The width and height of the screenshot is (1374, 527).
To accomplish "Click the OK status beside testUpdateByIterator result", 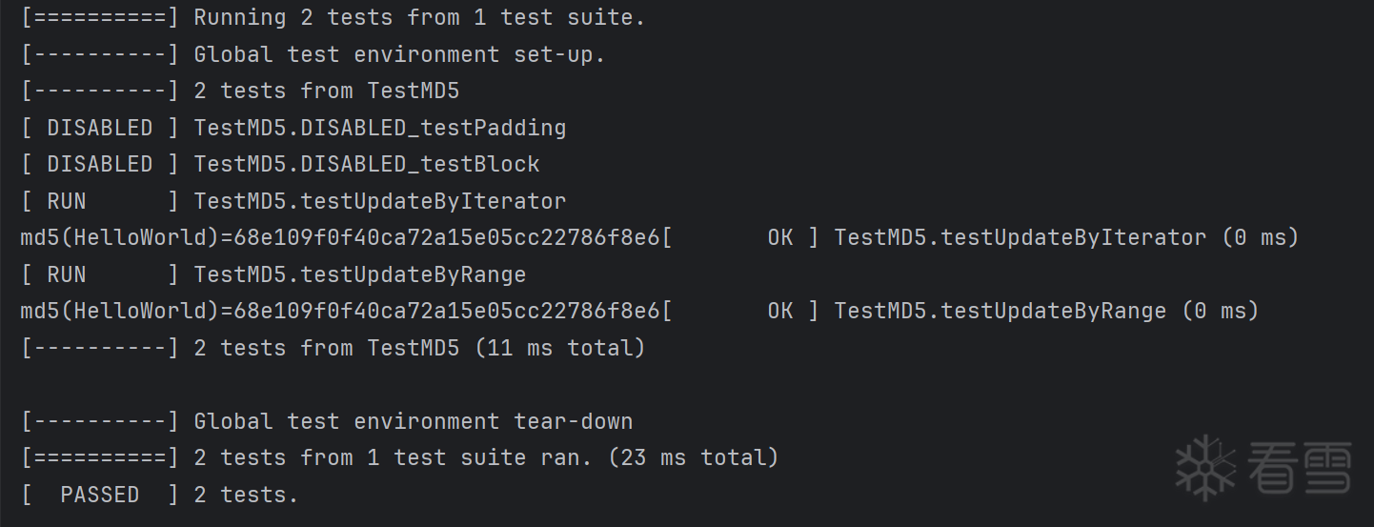I will 780,237.
